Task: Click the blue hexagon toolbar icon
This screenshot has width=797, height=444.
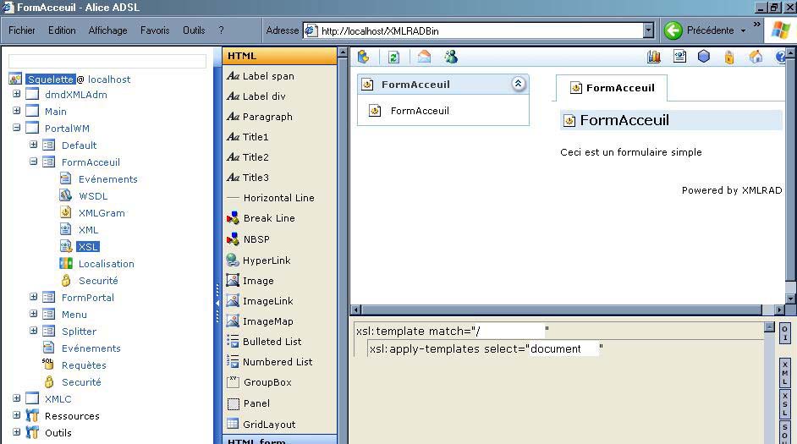Action: coord(704,57)
